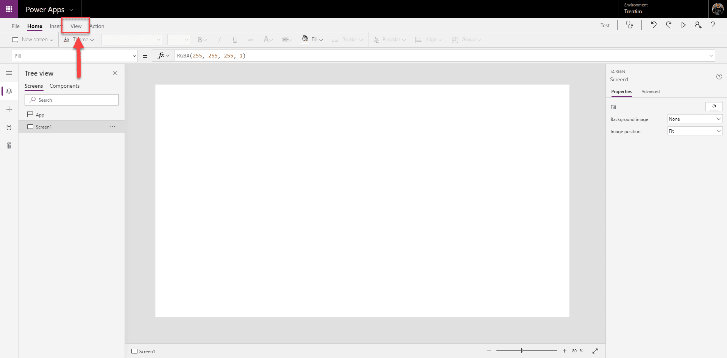The height and width of the screenshot is (358, 727).
Task: Select the Screen1 checkbox in Tree view
Action: pyautogui.click(x=31, y=127)
